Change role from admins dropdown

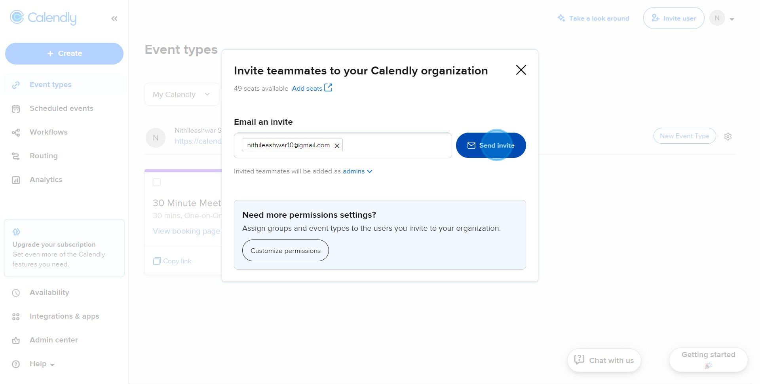tap(357, 171)
